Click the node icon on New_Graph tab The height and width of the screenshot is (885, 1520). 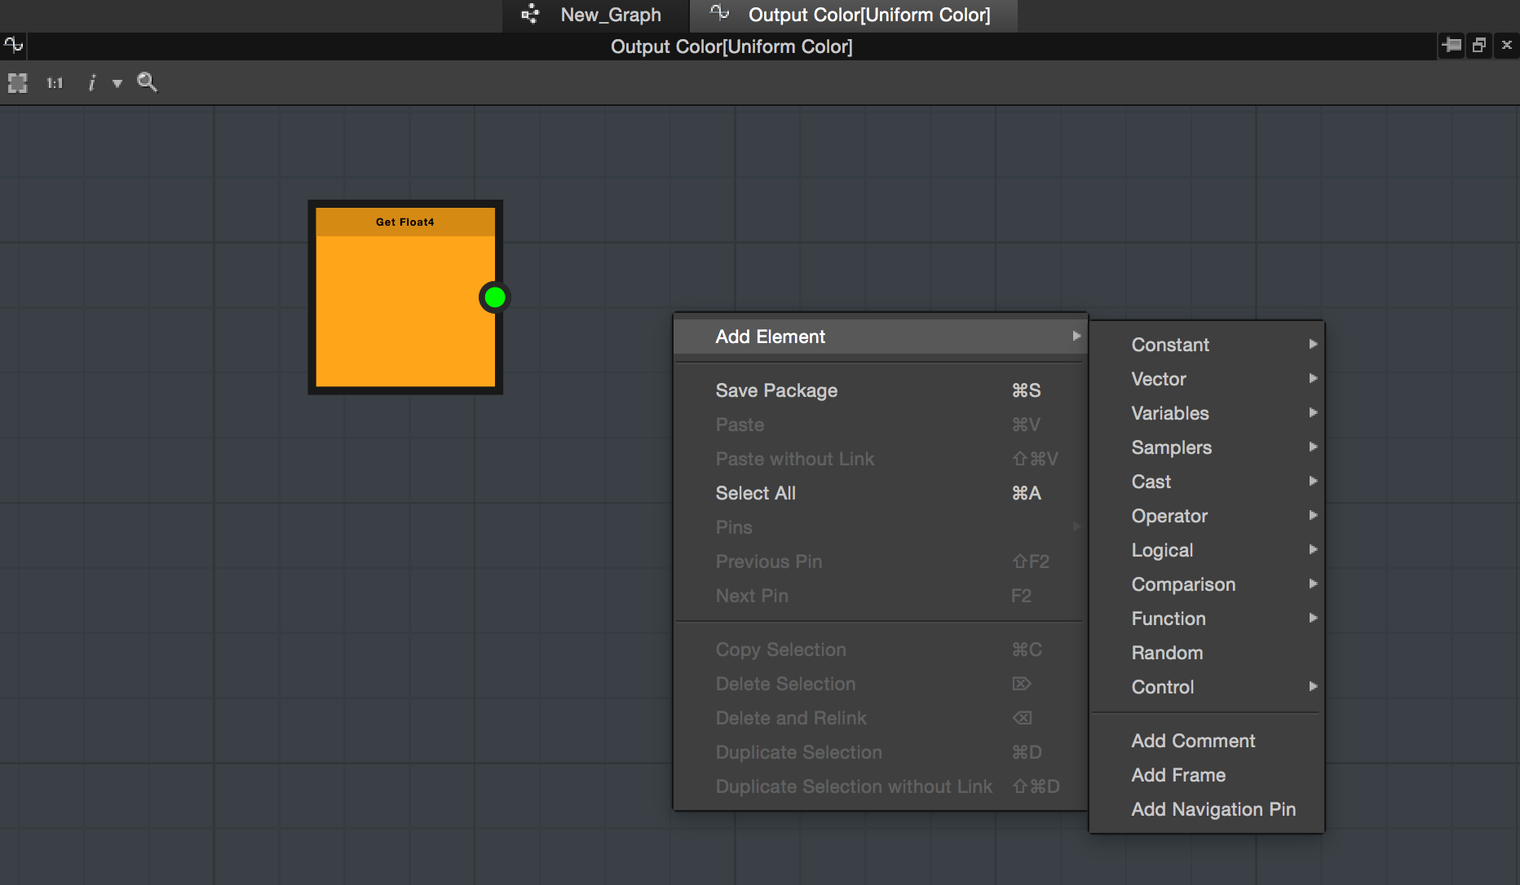pyautogui.click(x=530, y=14)
